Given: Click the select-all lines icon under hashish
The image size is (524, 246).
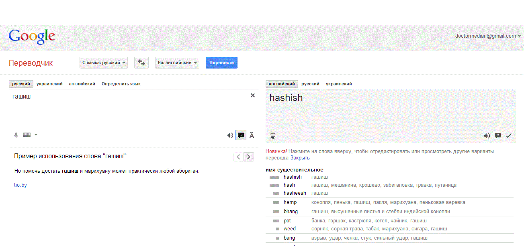Looking at the screenshot, I should click(x=273, y=136).
